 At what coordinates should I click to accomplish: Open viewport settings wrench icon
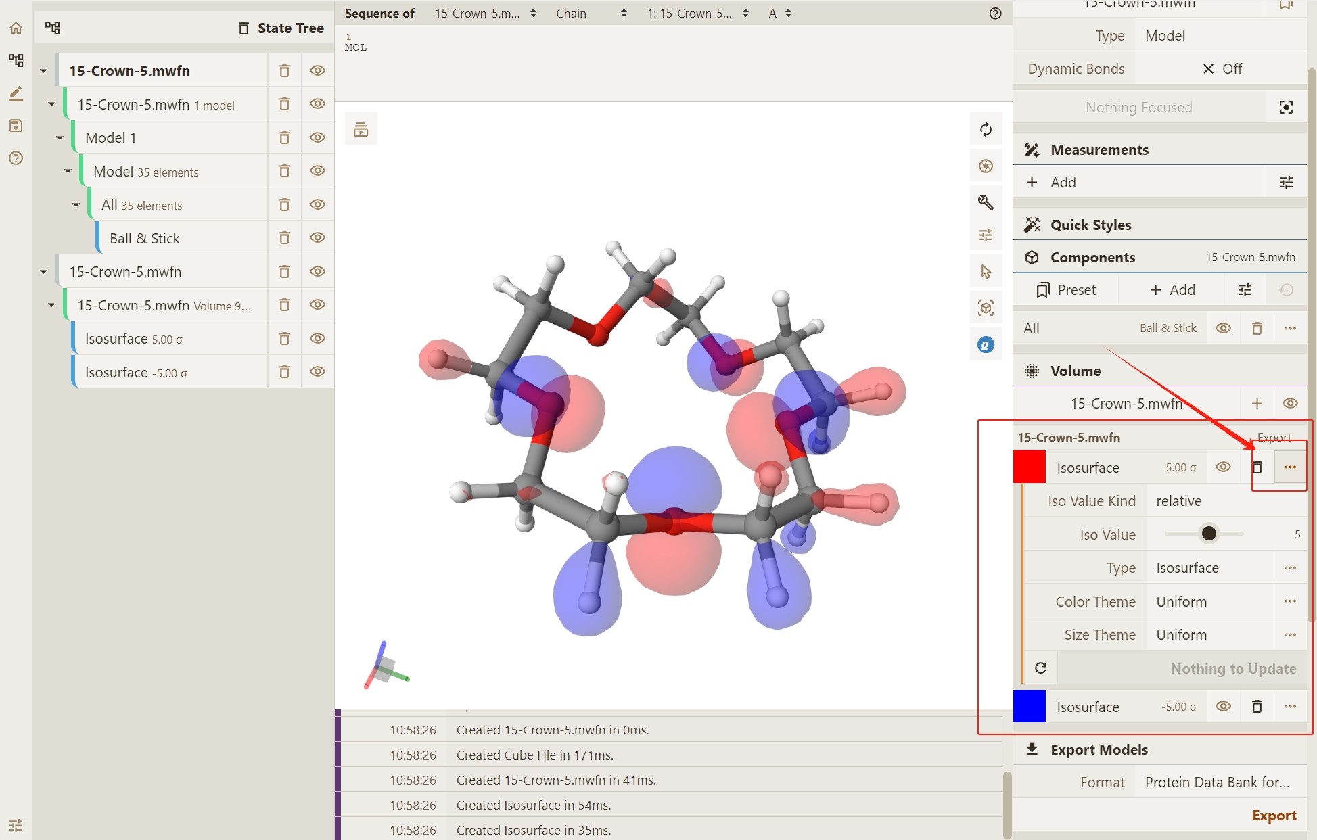986,202
